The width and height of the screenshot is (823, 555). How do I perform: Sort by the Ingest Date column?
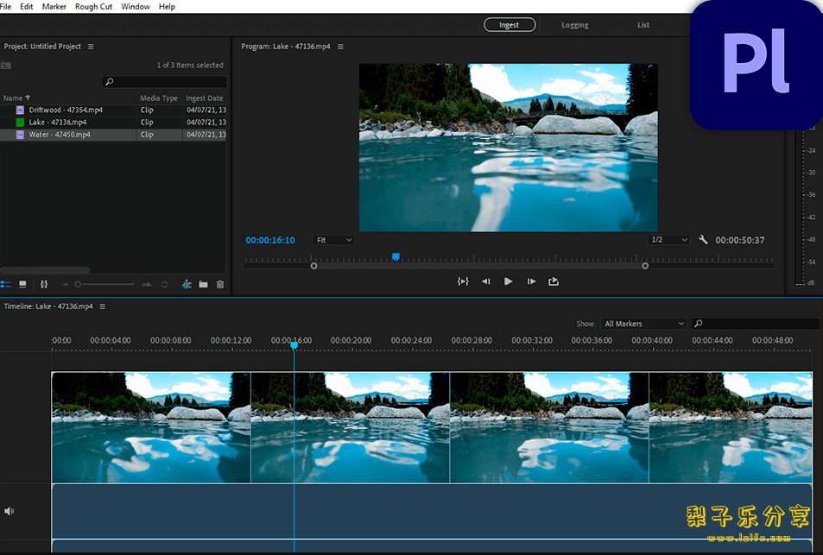coord(204,98)
